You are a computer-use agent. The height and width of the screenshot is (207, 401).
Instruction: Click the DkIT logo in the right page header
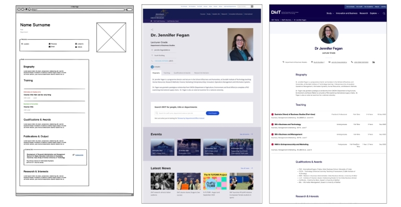coord(276,12)
